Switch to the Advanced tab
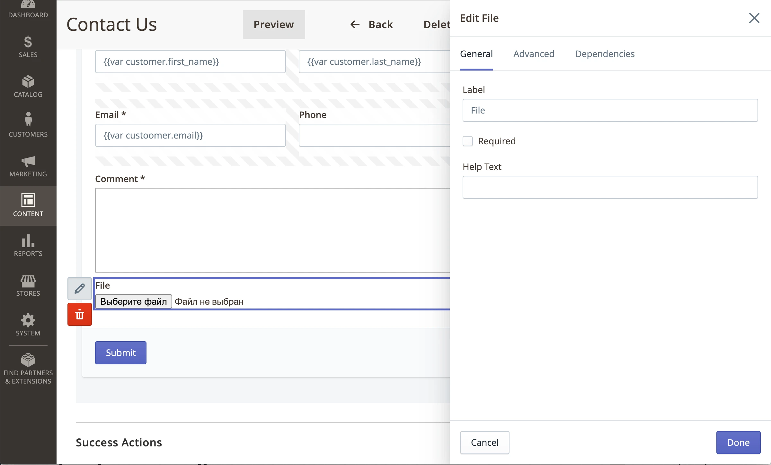This screenshot has height=465, width=771. 534,54
